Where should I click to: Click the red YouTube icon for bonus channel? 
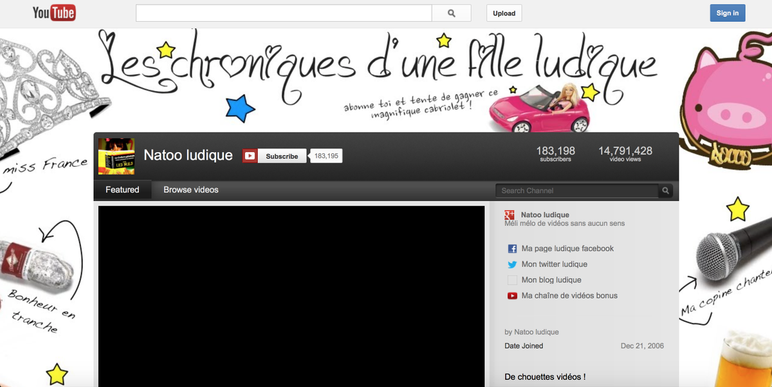[513, 296]
